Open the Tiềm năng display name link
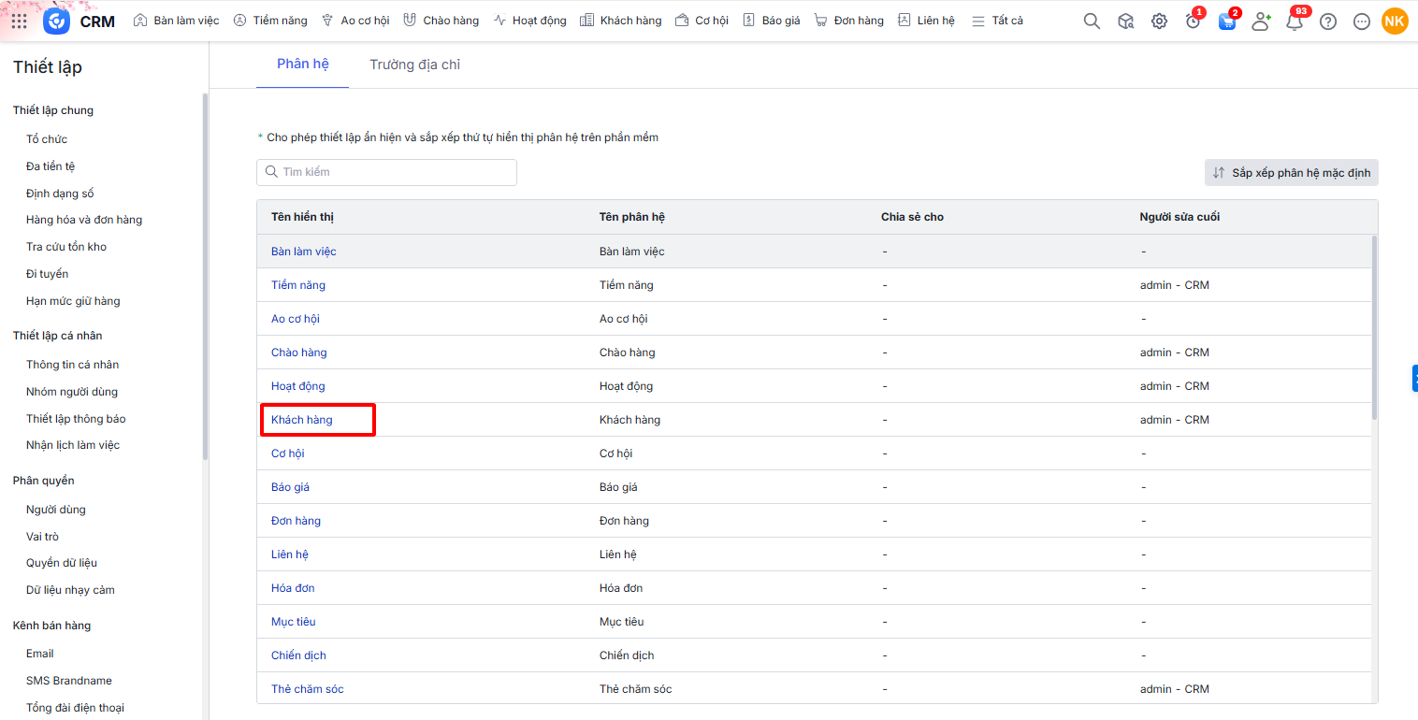This screenshot has height=720, width=1418. click(x=298, y=285)
